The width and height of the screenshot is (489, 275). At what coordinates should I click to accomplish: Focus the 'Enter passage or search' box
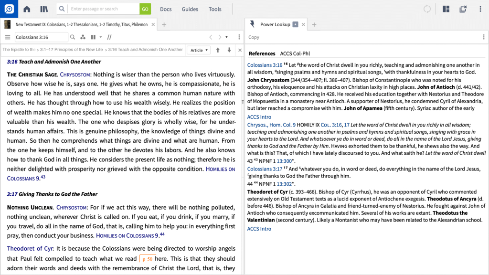pyautogui.click(x=103, y=9)
